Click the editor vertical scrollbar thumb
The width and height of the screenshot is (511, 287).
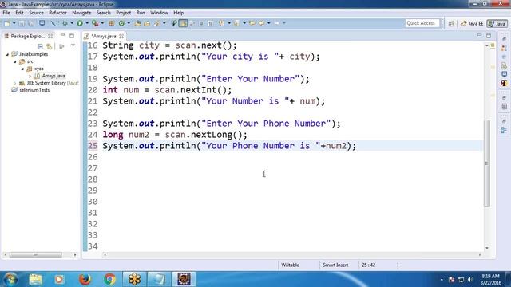point(486,163)
